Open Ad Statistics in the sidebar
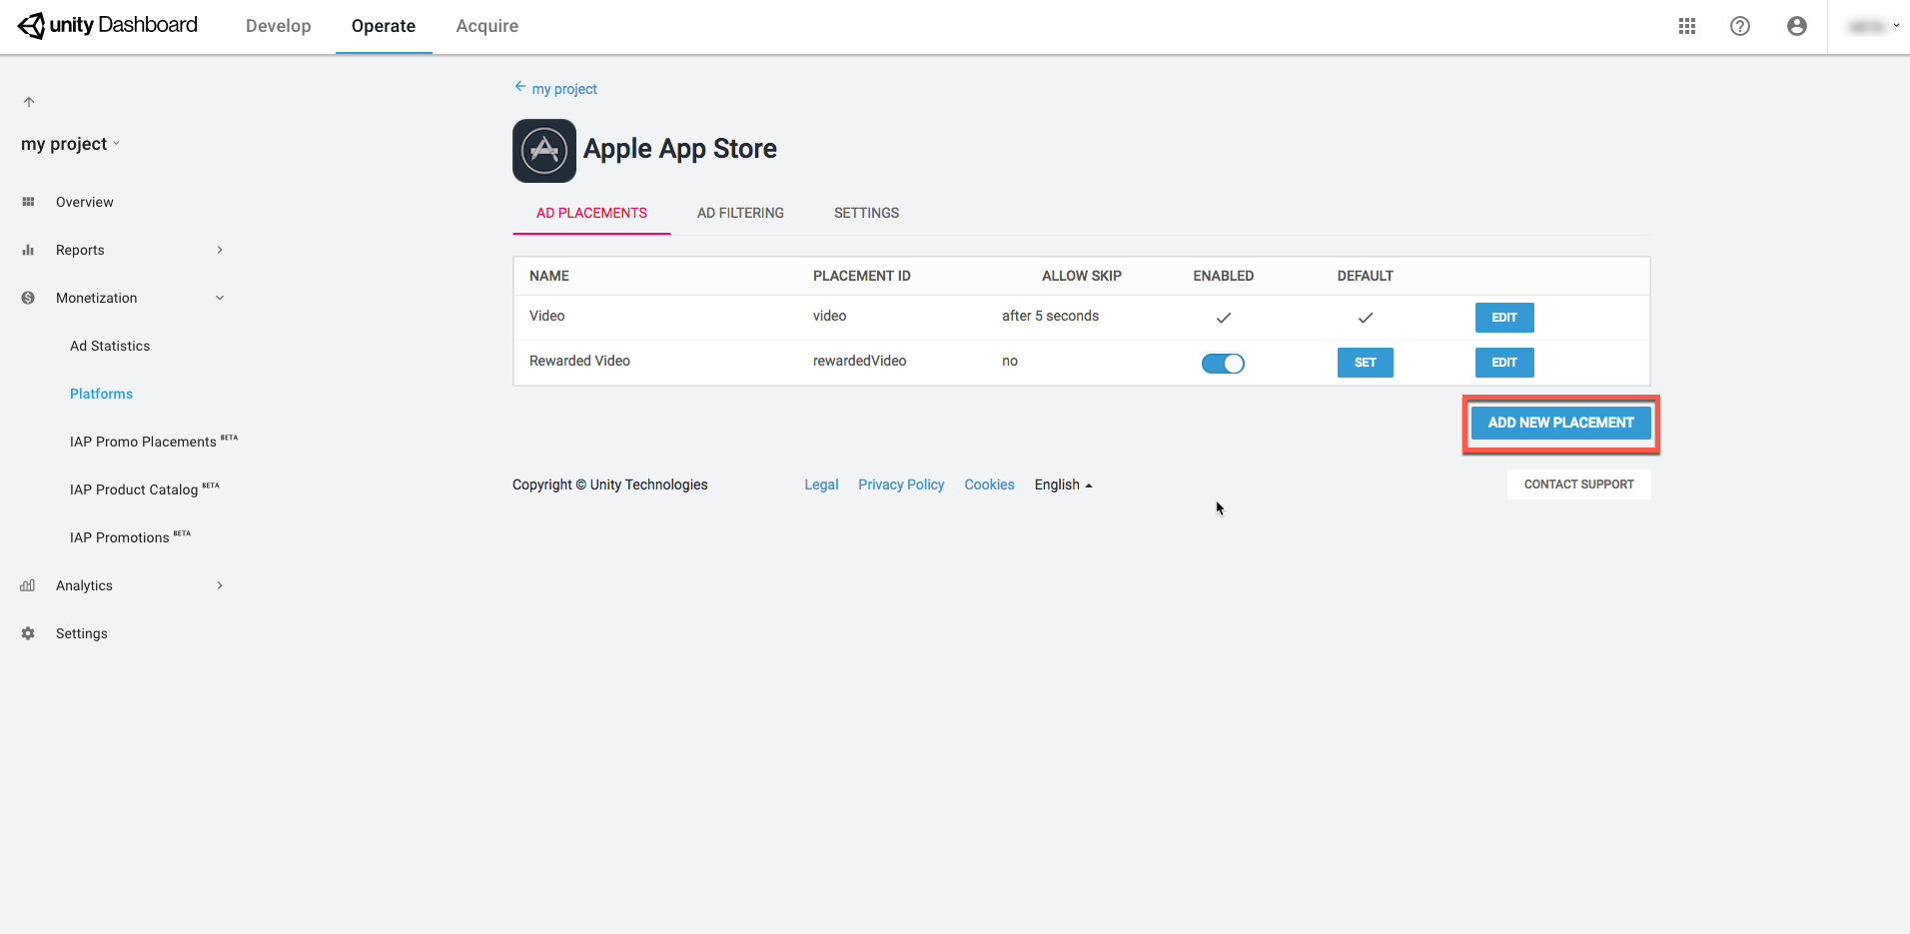1910x934 pixels. pos(110,346)
